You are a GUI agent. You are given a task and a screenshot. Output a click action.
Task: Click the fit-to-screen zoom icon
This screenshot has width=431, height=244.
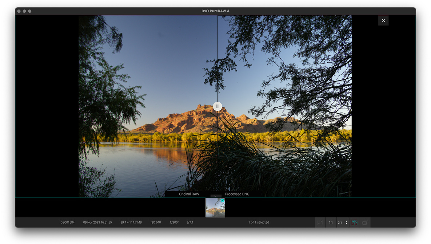pyautogui.click(x=320, y=223)
